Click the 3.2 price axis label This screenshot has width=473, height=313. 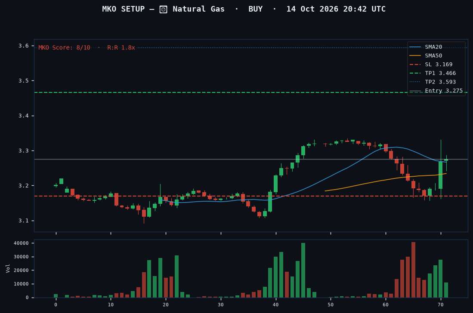tap(24, 186)
